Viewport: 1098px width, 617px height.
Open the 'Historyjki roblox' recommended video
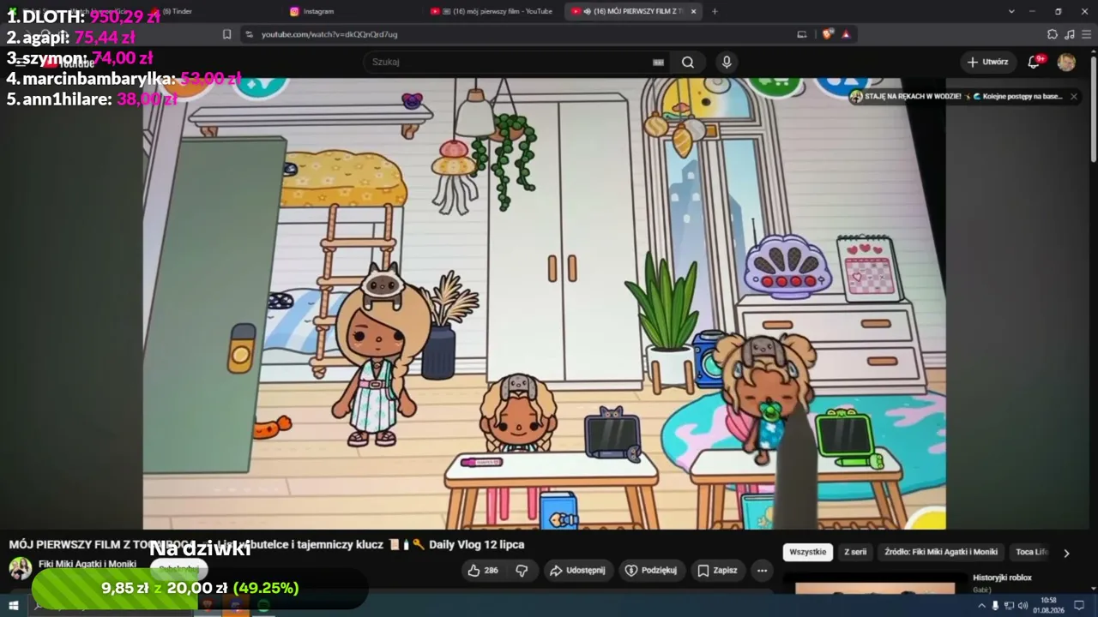point(1002,578)
